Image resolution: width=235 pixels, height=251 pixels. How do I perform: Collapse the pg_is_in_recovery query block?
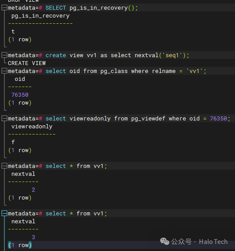4,7
